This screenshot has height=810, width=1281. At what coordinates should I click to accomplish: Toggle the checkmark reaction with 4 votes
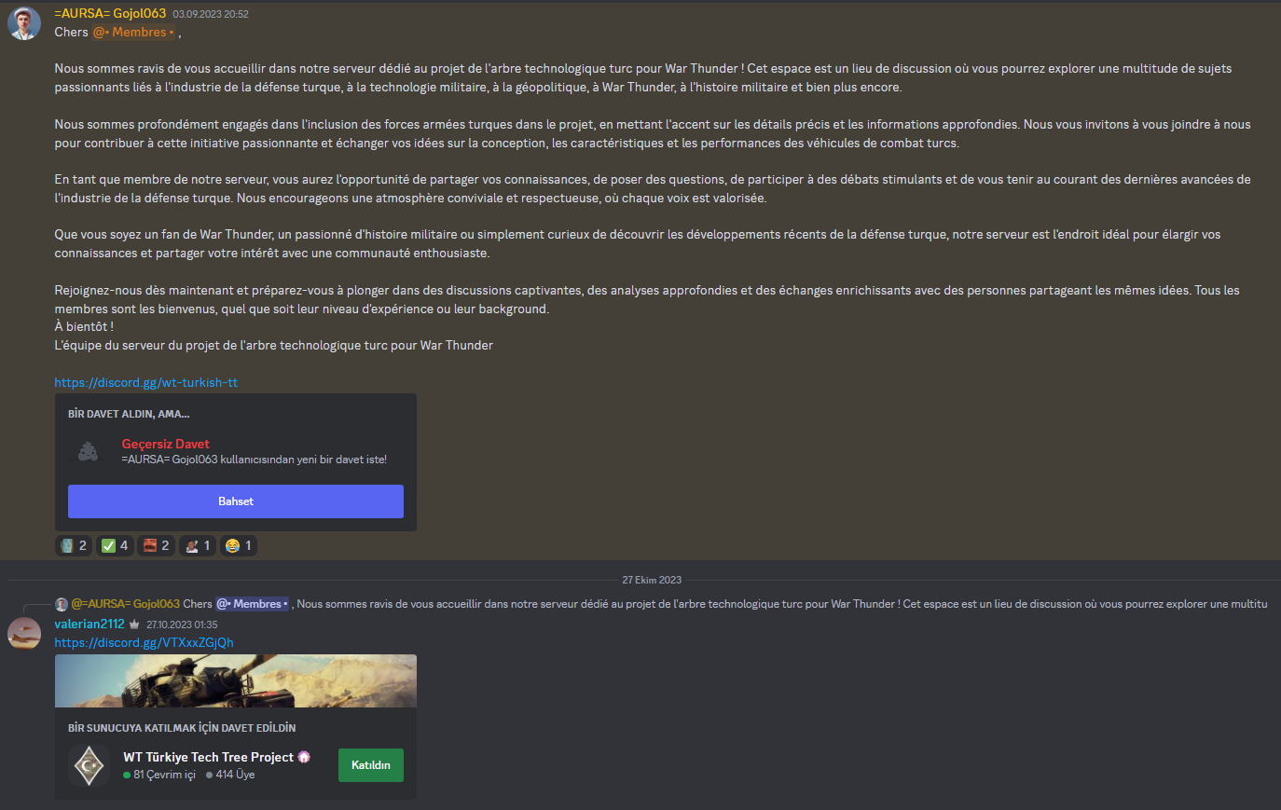(115, 545)
